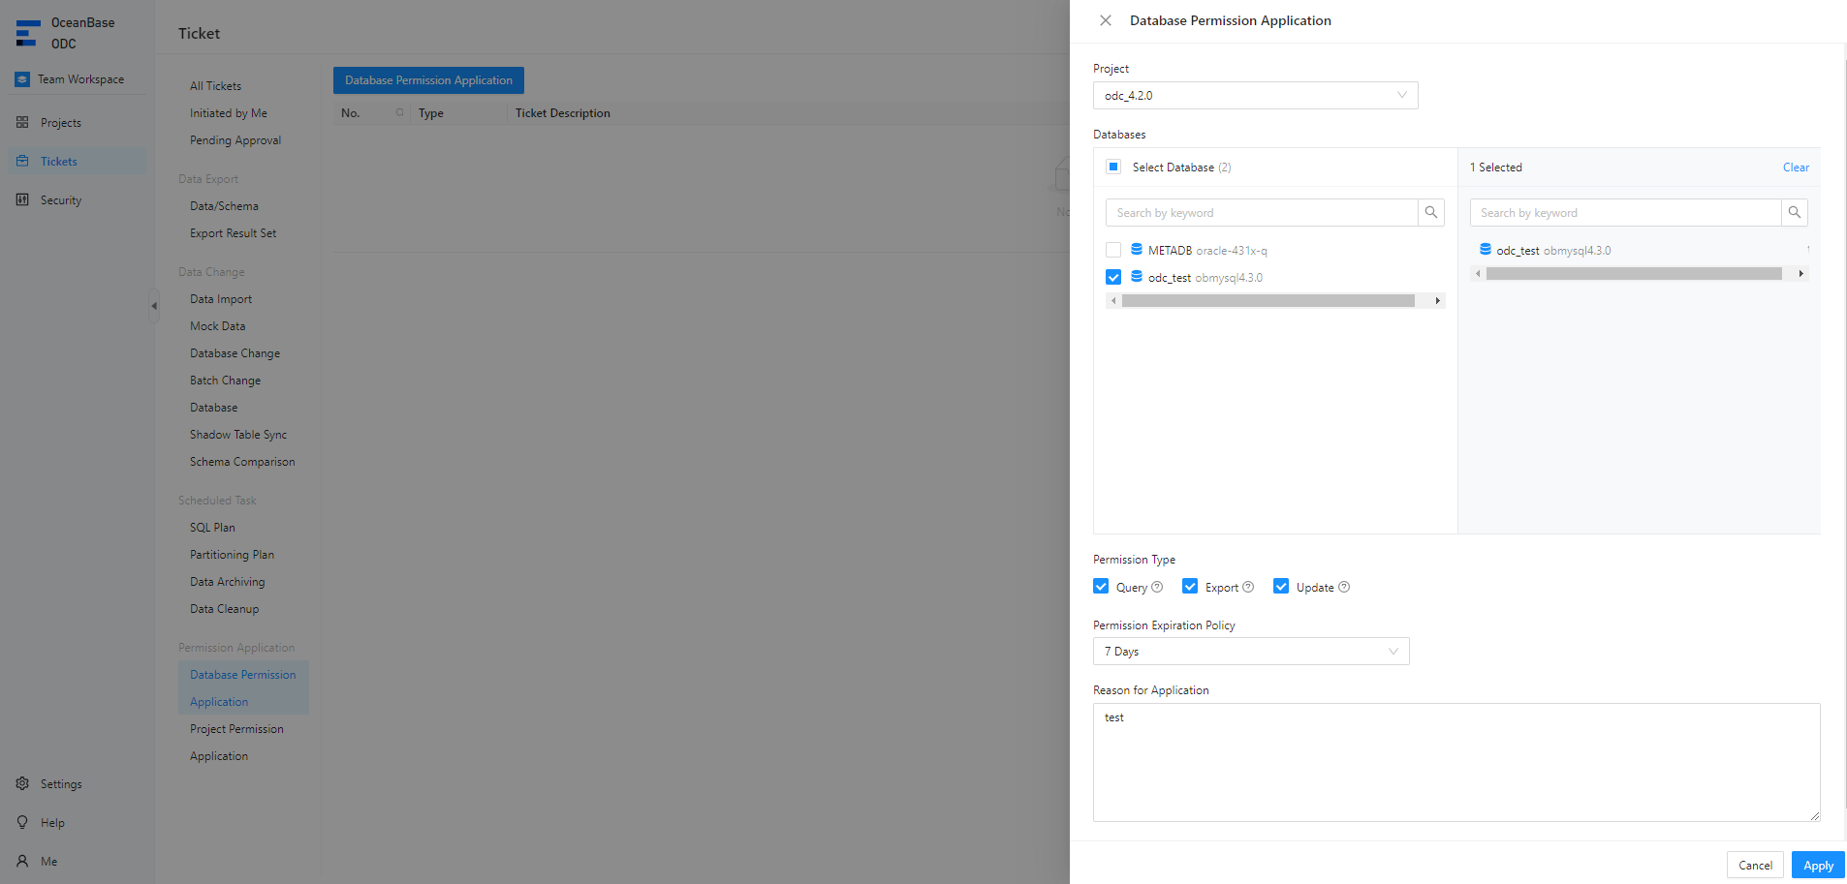Viewport: 1847px width, 884px height.
Task: Select Schema Comparison in ticket menu
Action: [242, 462]
